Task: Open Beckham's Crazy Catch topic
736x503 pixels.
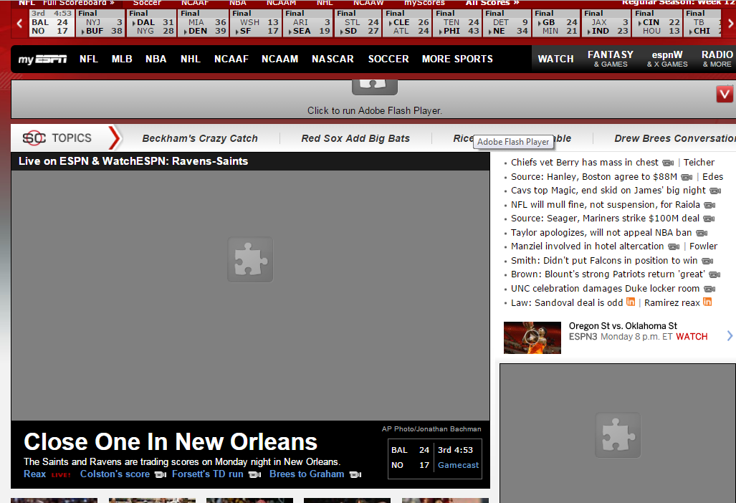Action: click(x=200, y=138)
